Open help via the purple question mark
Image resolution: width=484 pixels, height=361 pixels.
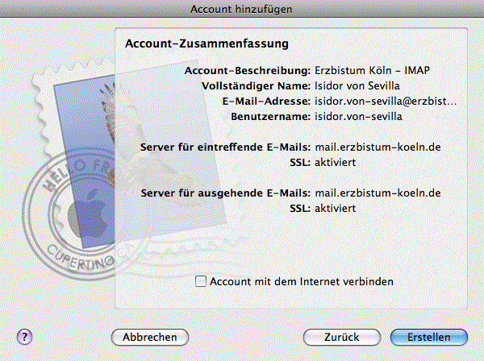(x=24, y=337)
